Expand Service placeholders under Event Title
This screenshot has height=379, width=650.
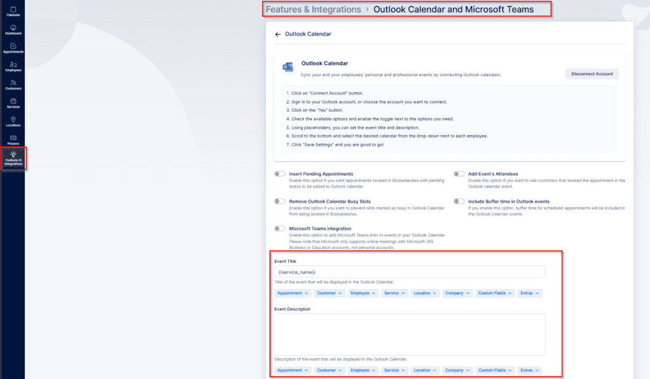(x=394, y=293)
